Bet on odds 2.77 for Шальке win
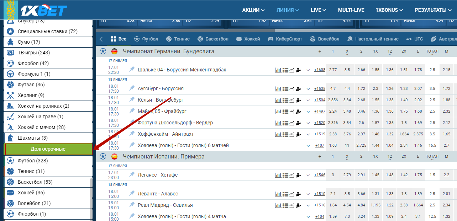 [333, 70]
